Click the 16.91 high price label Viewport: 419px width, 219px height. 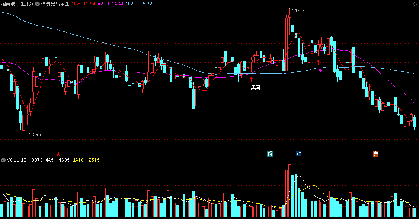coord(300,11)
